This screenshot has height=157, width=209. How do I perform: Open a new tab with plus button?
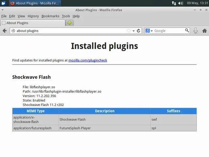click(x=70, y=23)
